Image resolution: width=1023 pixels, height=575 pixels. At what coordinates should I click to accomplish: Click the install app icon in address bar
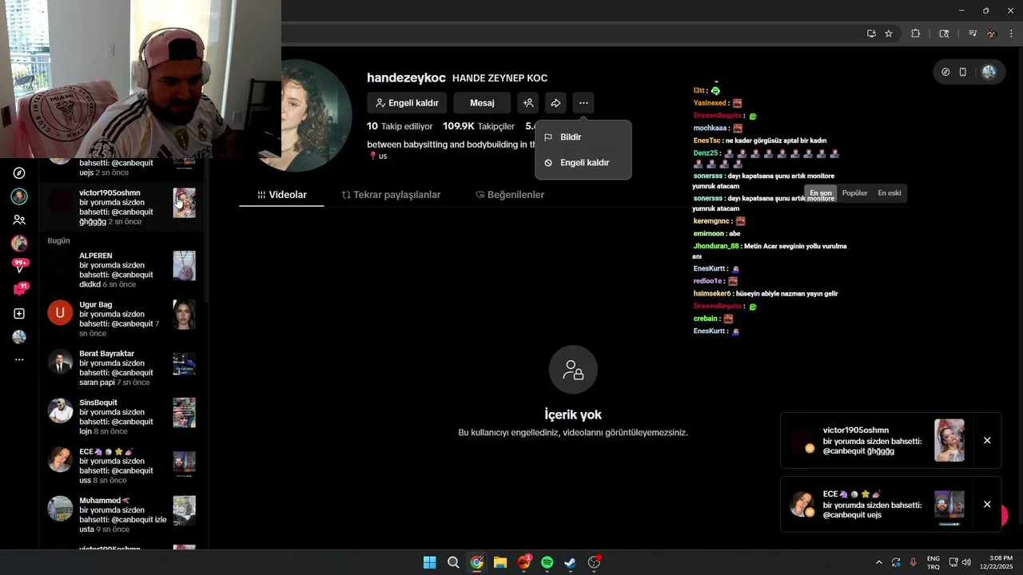click(871, 34)
